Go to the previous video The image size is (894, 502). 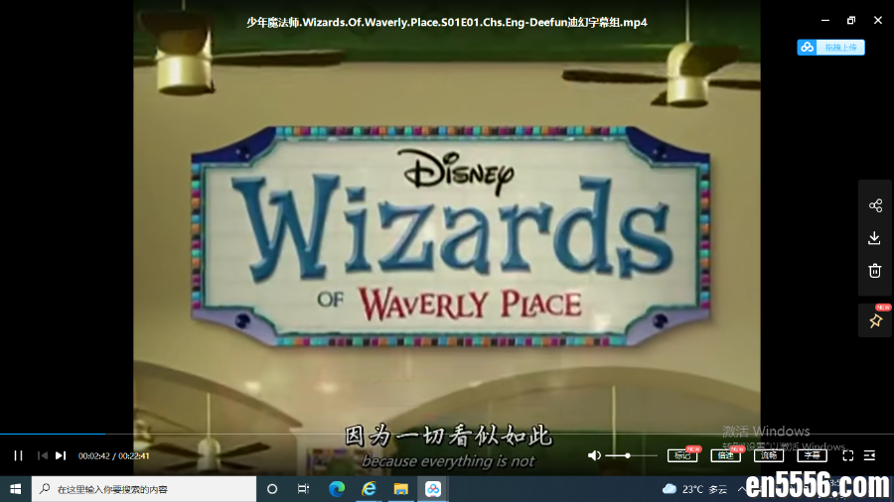coord(42,456)
